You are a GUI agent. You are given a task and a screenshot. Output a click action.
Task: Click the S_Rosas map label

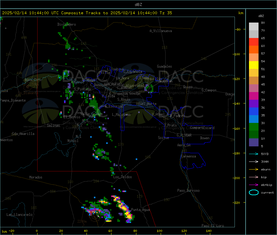click(124, 99)
